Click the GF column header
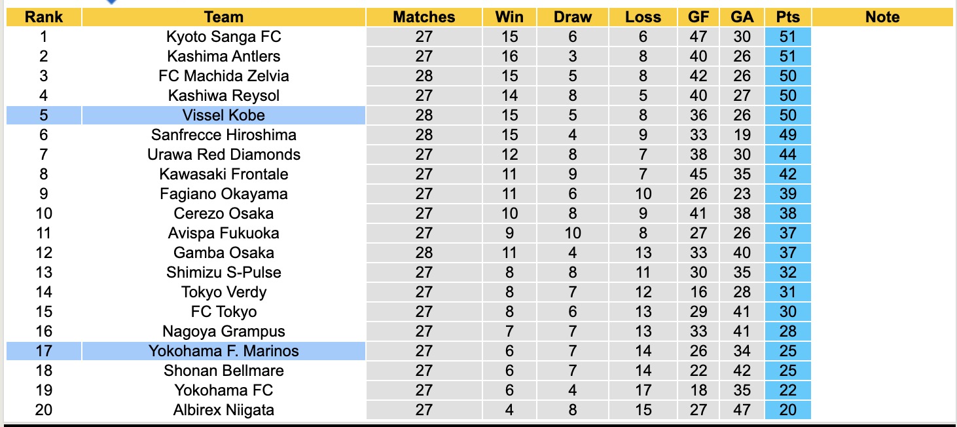Image resolution: width=957 pixels, height=427 pixels. tap(698, 17)
